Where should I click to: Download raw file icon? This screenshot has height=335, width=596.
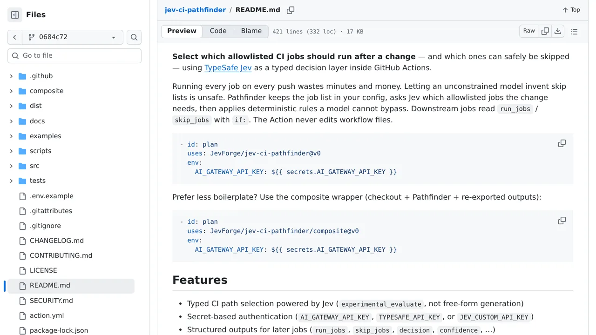[558, 31]
